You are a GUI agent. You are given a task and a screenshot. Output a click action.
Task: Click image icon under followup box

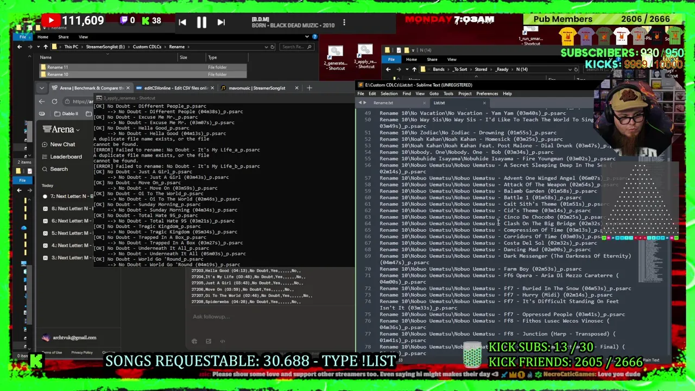208,342
